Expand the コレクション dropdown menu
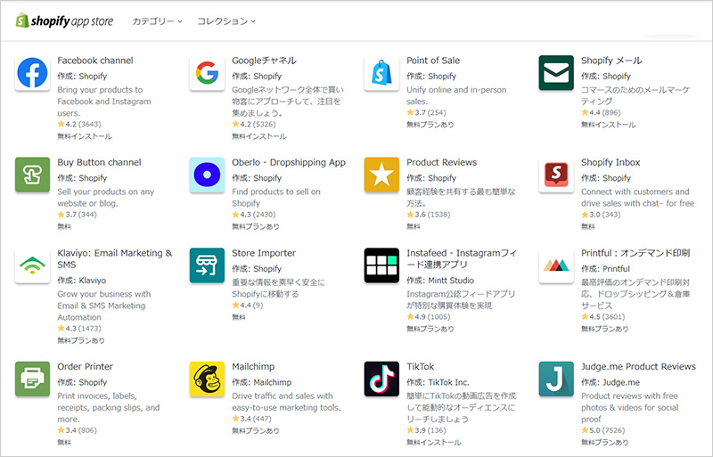Viewport: 713px width, 457px height. [x=226, y=21]
